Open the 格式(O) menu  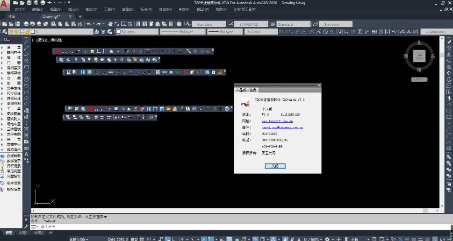[91, 9]
